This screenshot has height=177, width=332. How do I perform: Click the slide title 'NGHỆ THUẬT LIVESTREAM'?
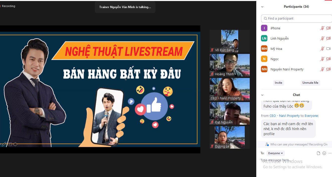[x=124, y=51]
